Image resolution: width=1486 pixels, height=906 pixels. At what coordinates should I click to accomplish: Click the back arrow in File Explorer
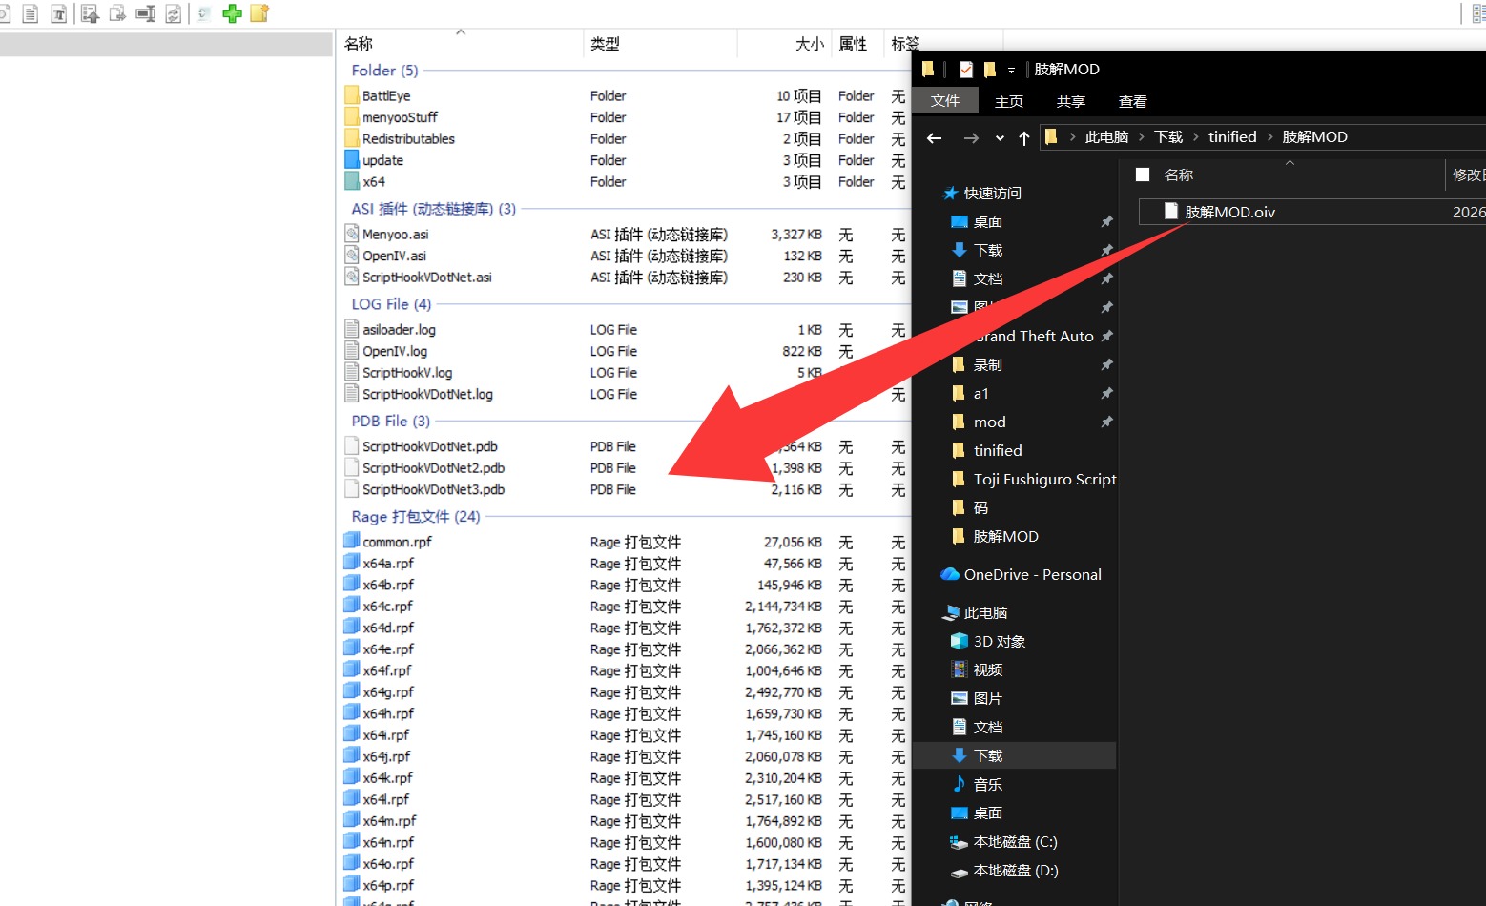click(935, 138)
